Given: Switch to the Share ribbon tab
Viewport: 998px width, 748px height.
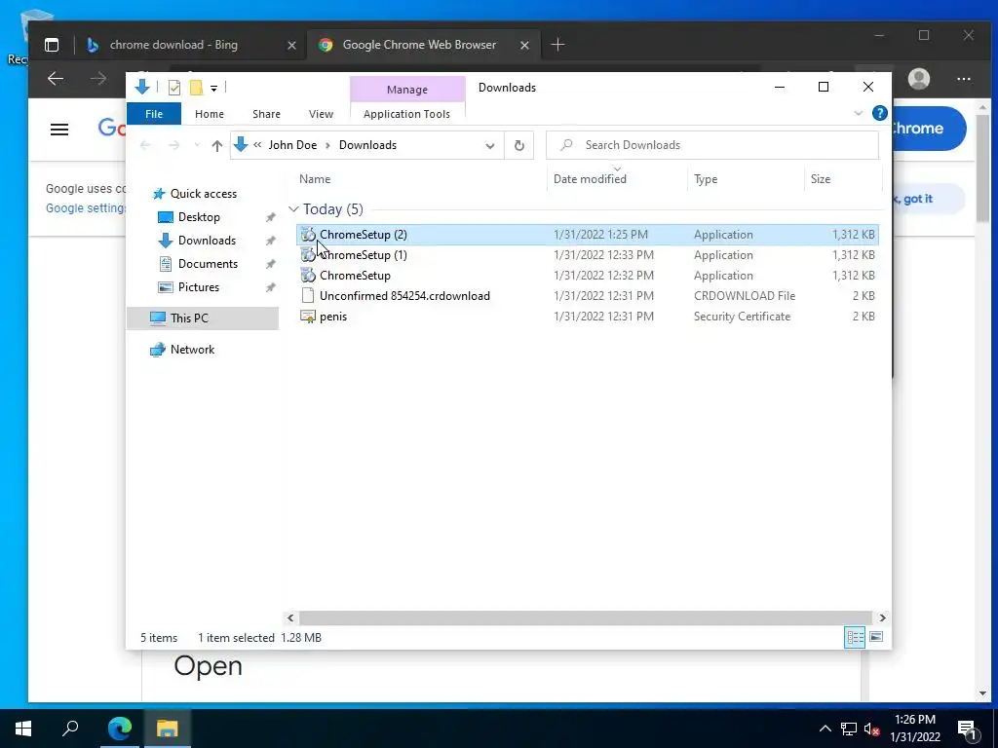Looking at the screenshot, I should 266,114.
